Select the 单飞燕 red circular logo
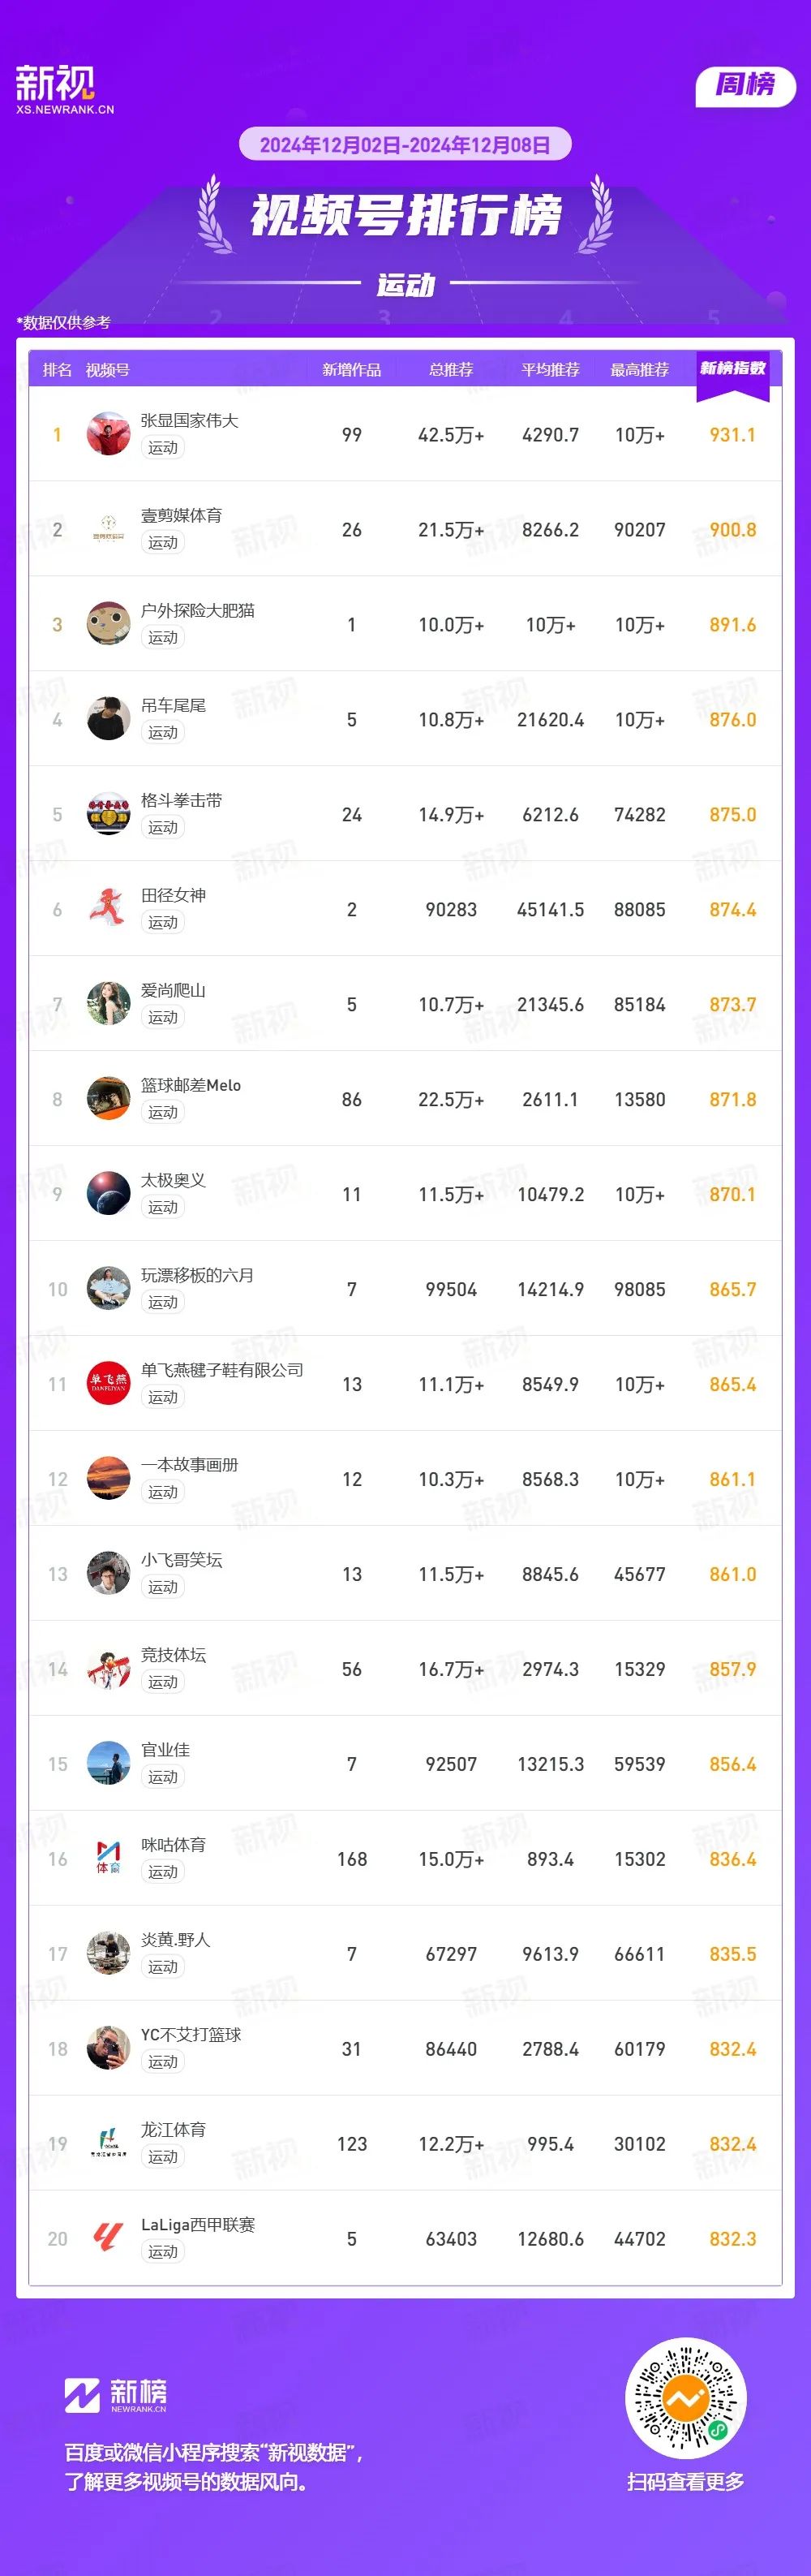Screen dimensions: 811x2576 108,1383
